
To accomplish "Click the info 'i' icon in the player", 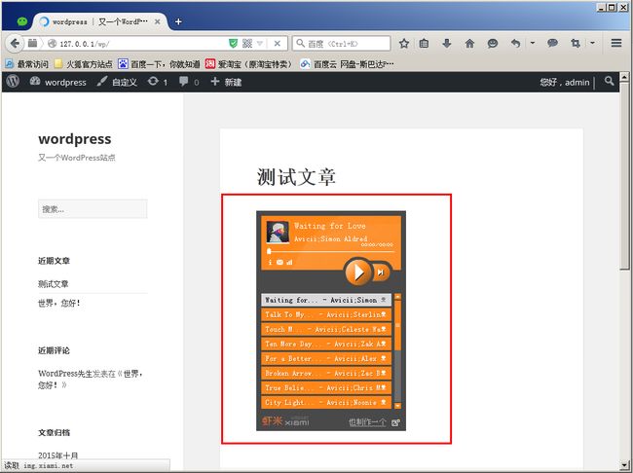I will (270, 263).
